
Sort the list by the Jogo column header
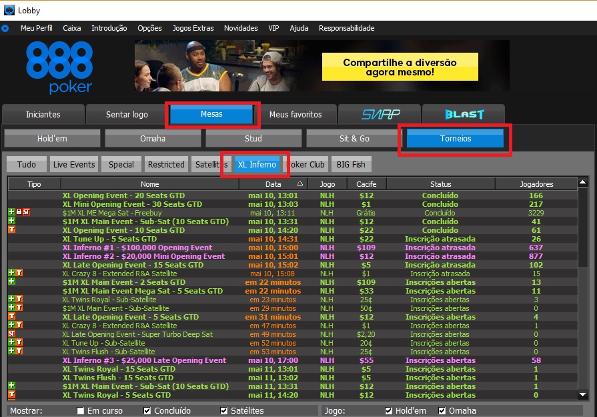(328, 184)
